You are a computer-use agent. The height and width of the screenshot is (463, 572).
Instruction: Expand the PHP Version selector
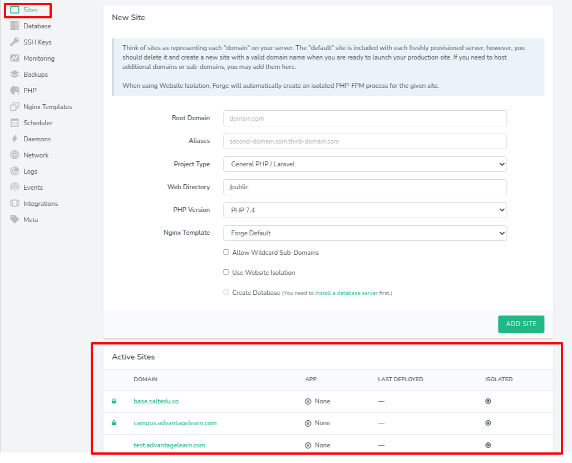(365, 210)
